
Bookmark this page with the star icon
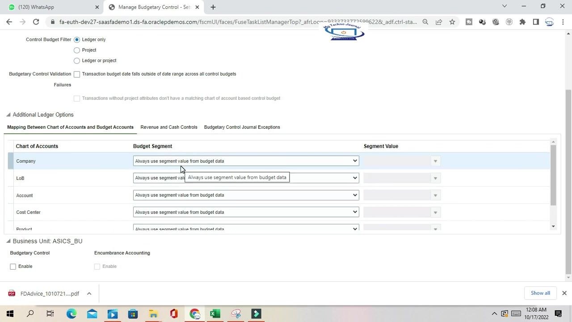click(x=452, y=21)
